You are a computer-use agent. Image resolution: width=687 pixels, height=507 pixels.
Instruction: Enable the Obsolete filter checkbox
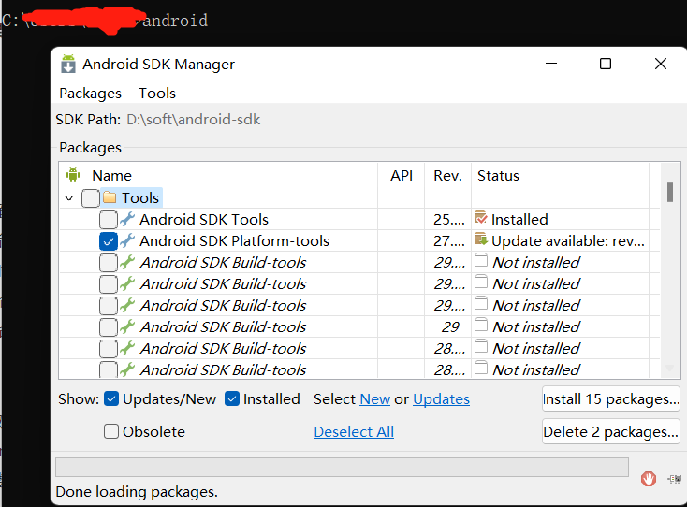[x=111, y=431]
